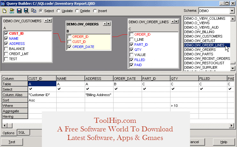Click the Aggregate row label
The width and height of the screenshot is (237, 147).
(x=15, y=111)
